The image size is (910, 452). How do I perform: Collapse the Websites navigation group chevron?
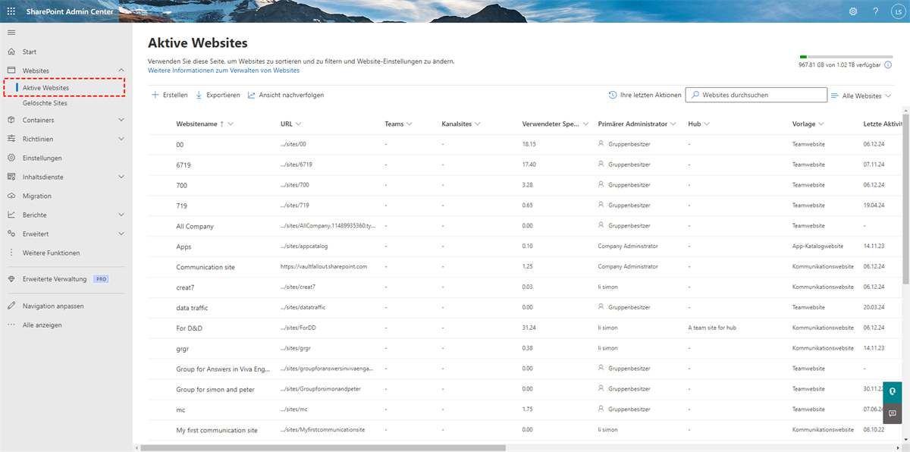[x=121, y=71]
